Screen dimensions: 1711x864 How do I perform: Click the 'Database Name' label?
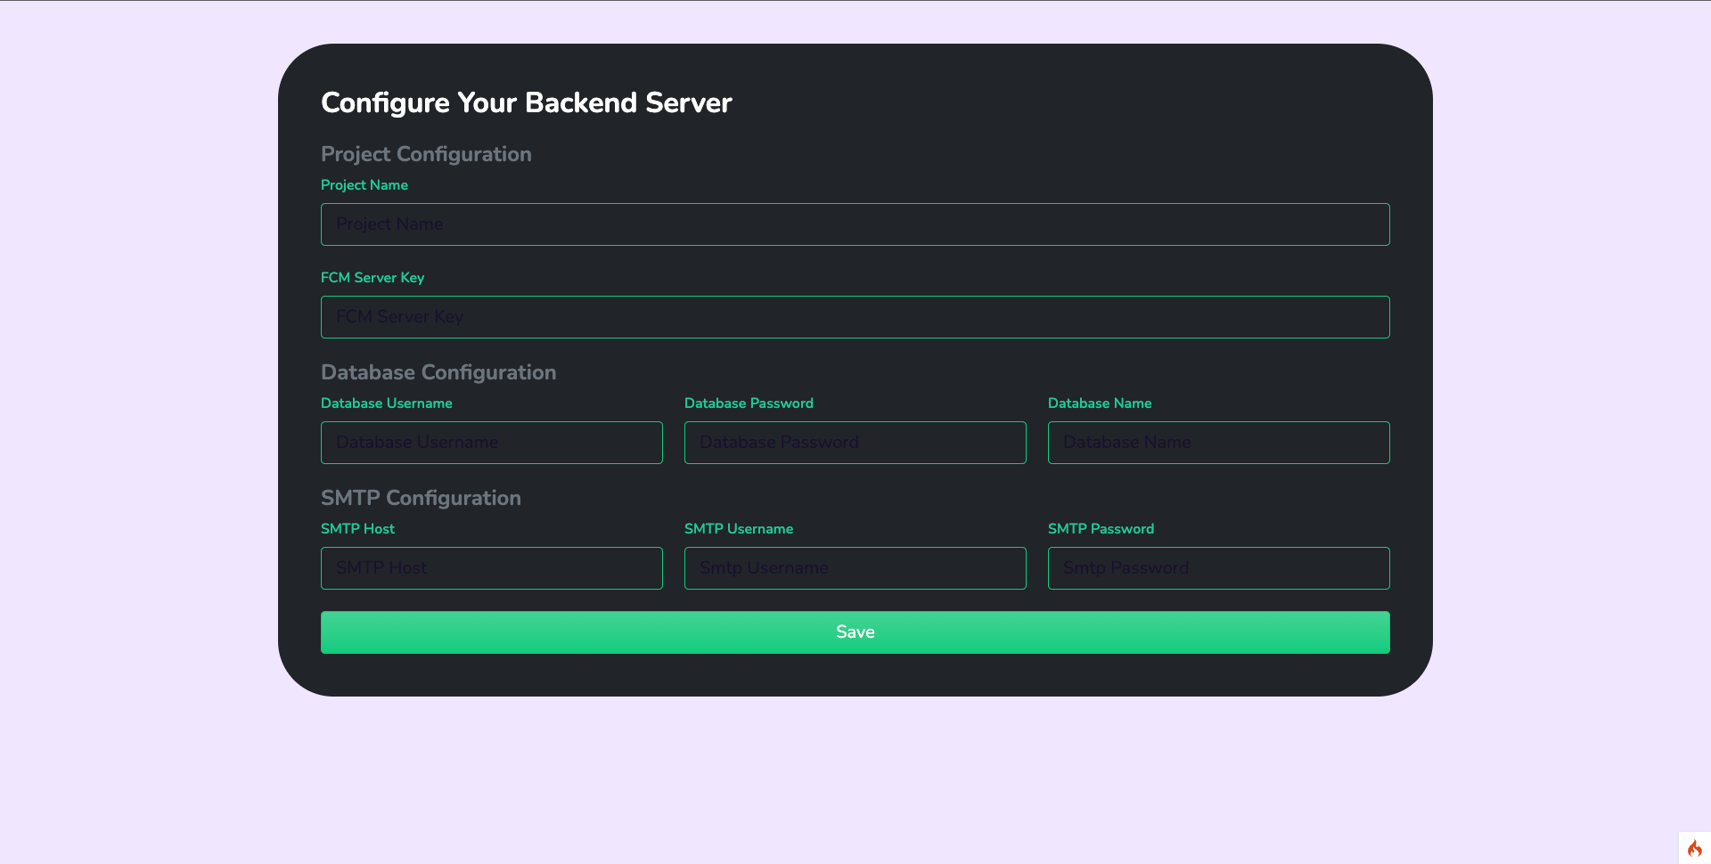pos(1100,403)
